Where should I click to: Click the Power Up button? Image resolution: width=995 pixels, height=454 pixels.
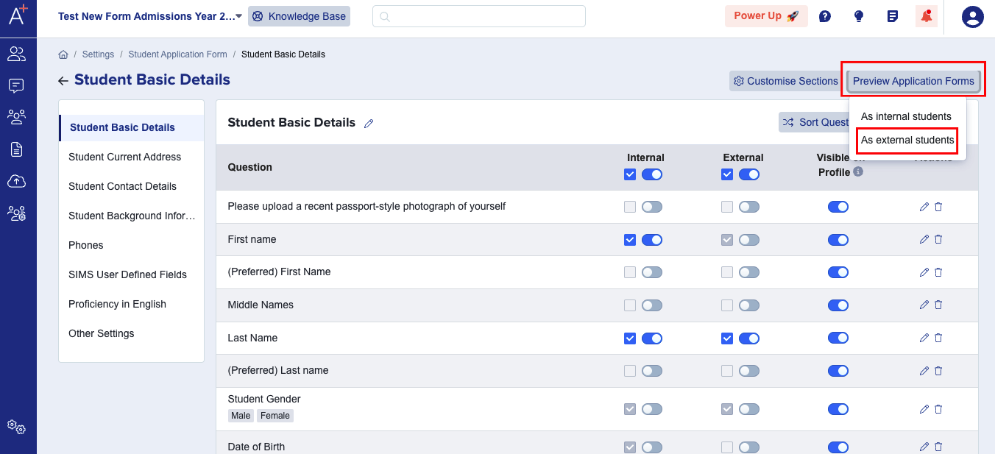tap(766, 16)
